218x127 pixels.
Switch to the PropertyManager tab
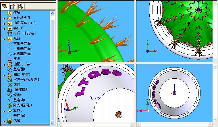coord(12,7)
